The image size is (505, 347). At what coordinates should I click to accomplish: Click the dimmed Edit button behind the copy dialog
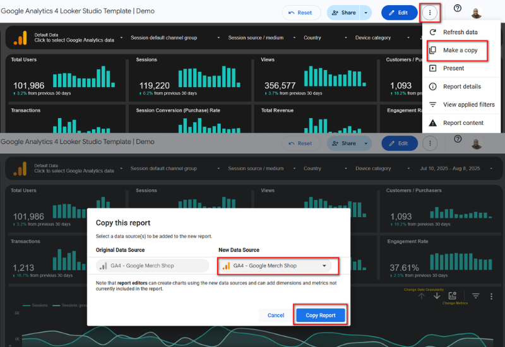[x=400, y=144]
